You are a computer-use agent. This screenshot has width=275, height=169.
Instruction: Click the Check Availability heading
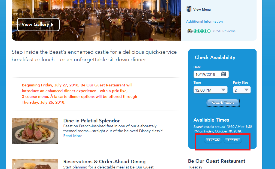click(x=215, y=58)
